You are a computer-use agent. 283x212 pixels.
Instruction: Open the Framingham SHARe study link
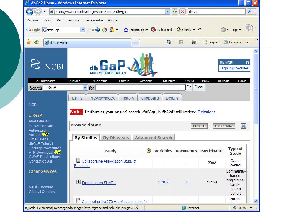tap(98, 183)
